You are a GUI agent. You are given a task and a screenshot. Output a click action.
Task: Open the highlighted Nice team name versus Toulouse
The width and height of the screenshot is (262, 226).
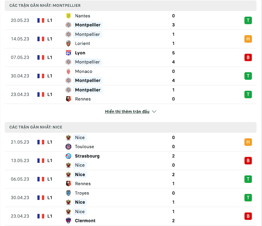tap(80, 137)
